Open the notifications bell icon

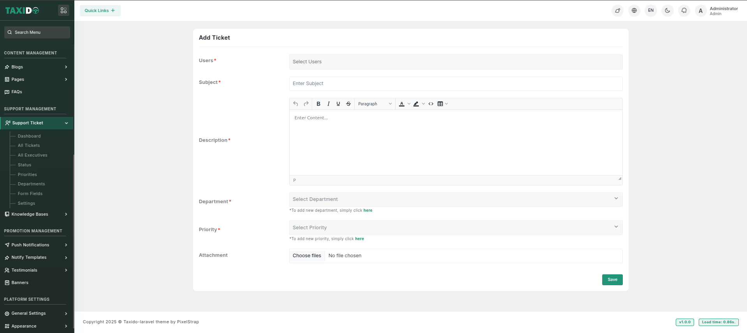[684, 10]
